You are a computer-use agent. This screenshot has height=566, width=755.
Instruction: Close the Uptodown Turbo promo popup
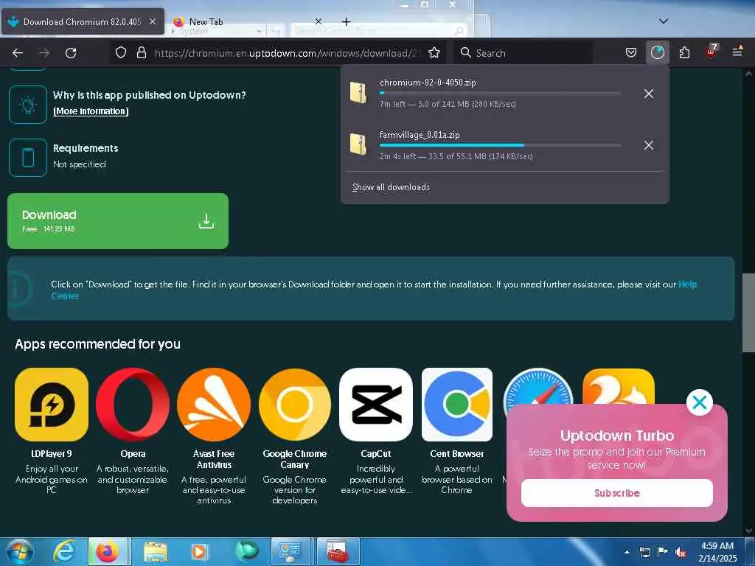[x=699, y=402]
